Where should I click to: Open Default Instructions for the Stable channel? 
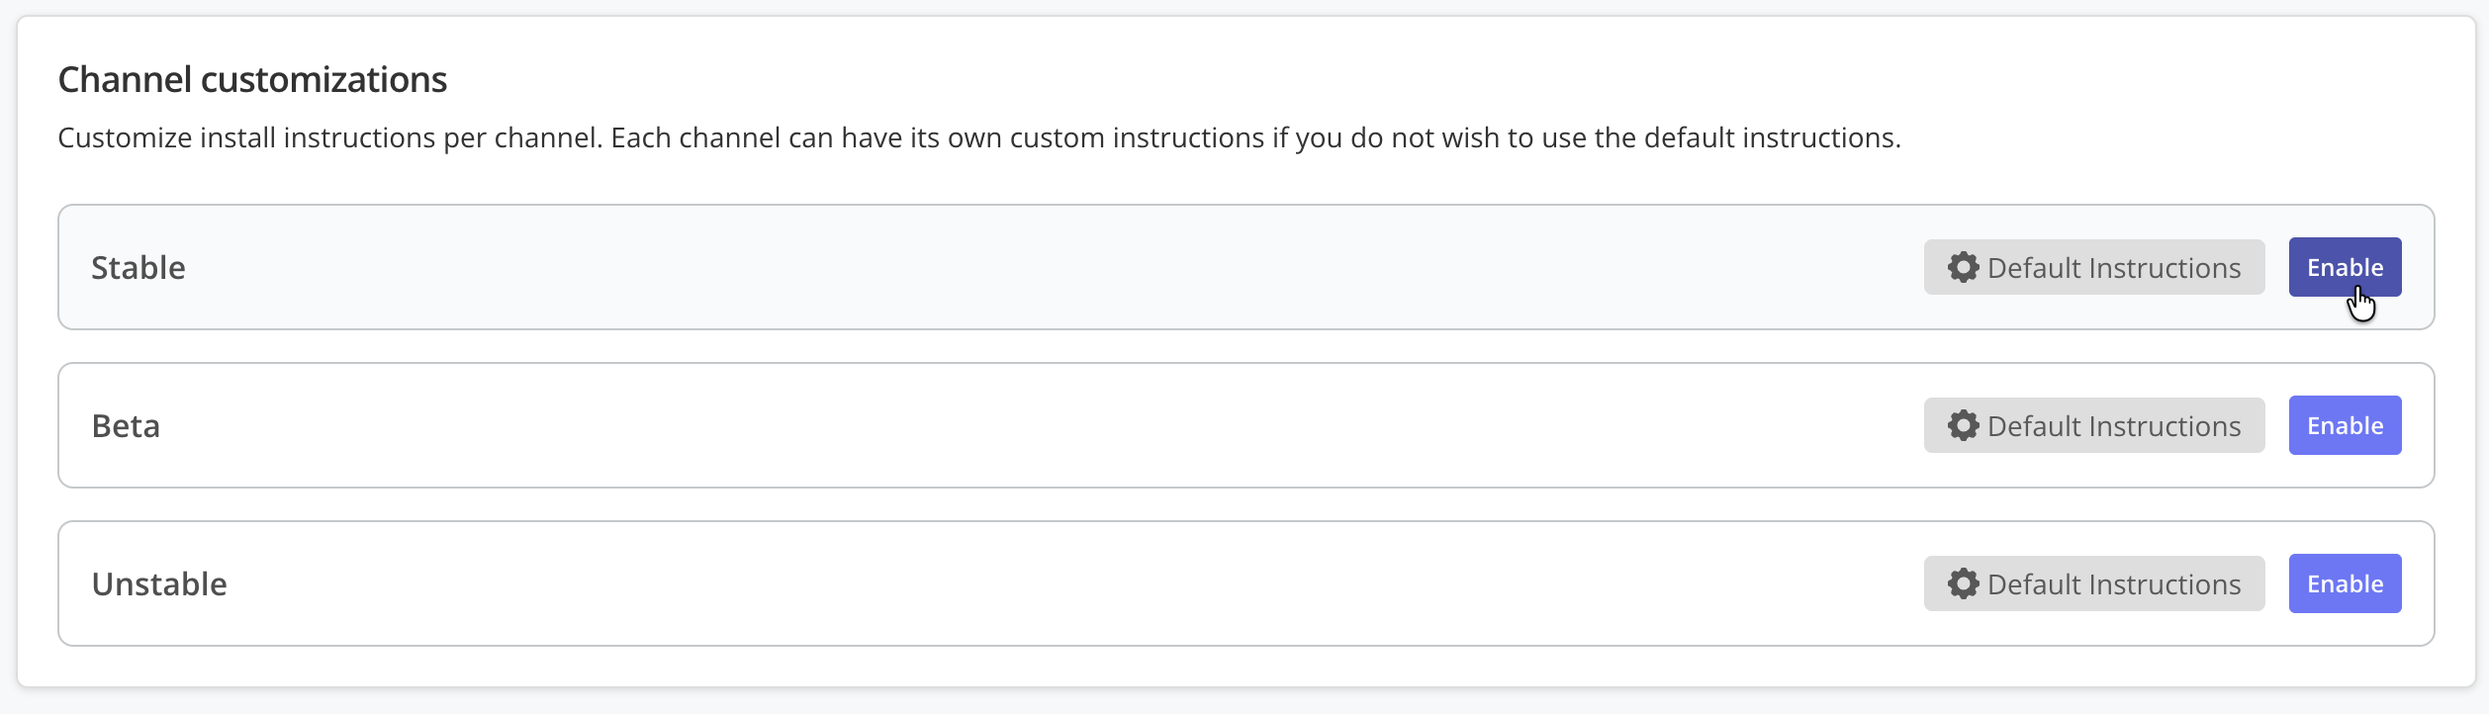(2094, 267)
